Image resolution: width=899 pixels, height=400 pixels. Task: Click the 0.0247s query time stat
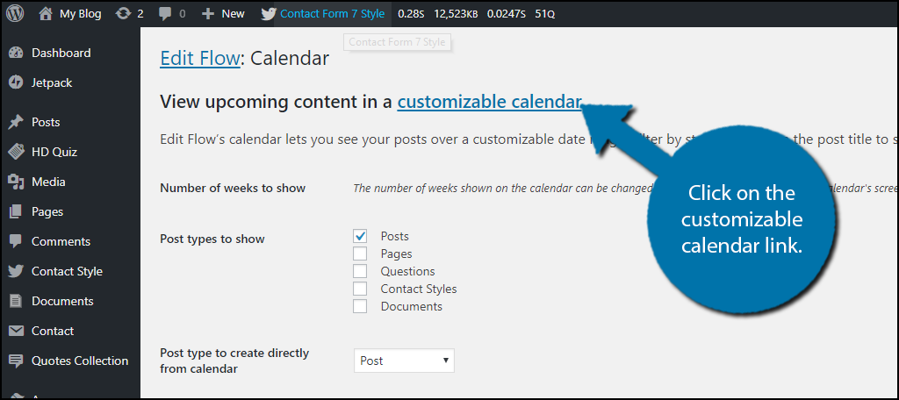[x=507, y=14]
